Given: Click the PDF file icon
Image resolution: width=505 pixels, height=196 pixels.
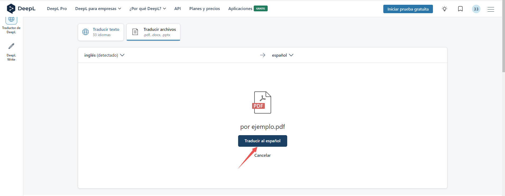Looking at the screenshot, I should coord(262,102).
